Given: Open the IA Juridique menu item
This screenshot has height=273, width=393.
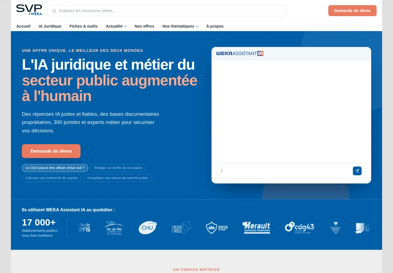Looking at the screenshot, I should [x=50, y=26].
